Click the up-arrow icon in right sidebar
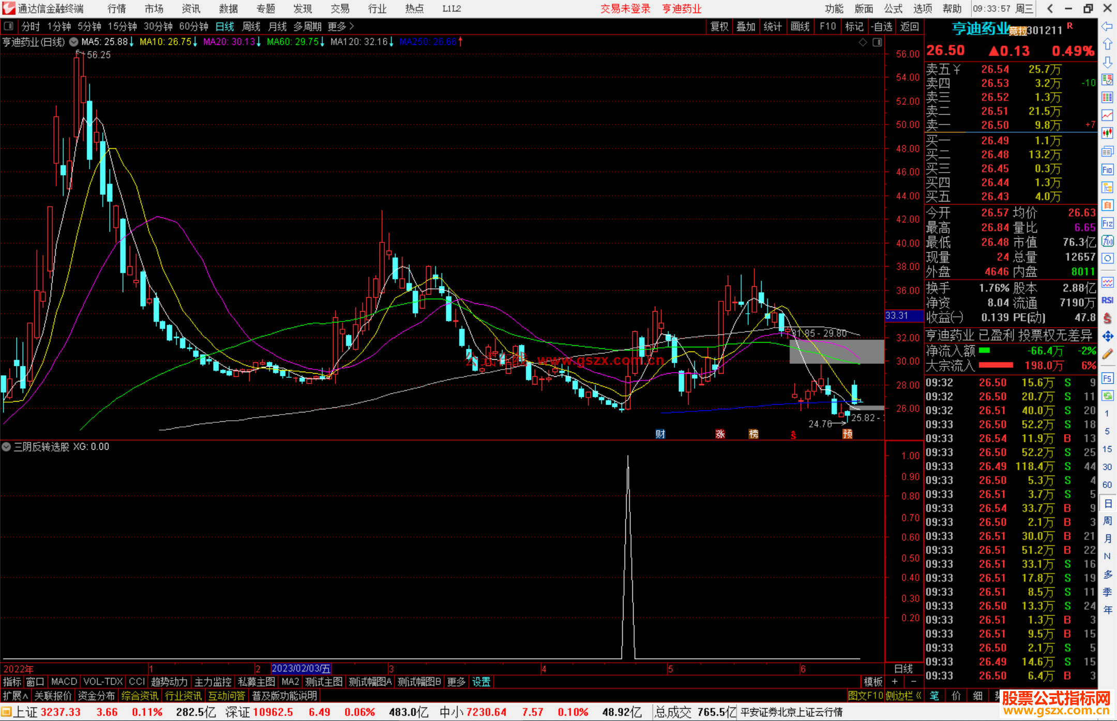The image size is (1117, 721). point(1107,44)
